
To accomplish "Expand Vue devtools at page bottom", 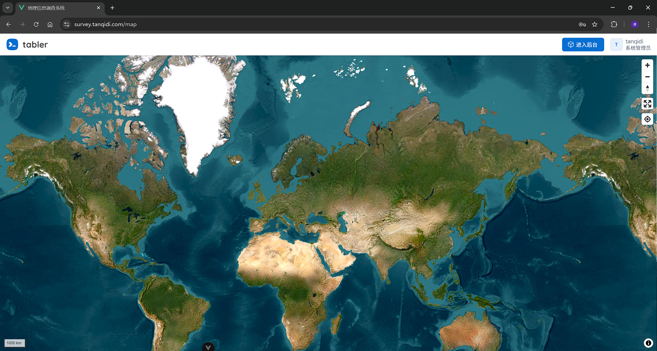I will point(208,347).
